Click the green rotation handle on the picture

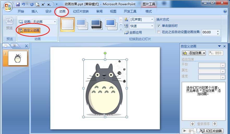pyautogui.click(x=105, y=53)
